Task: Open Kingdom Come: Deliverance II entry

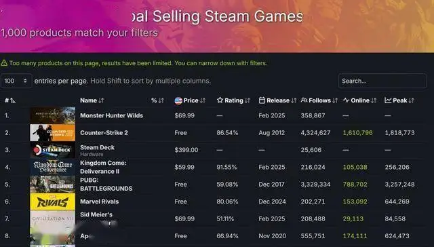Action: pos(103,167)
